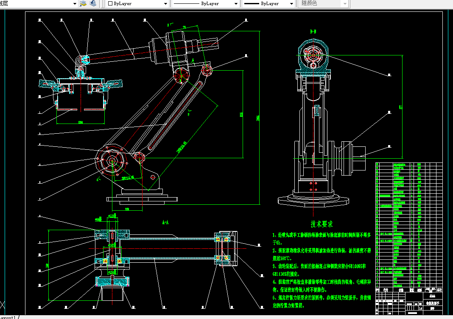Select the A-A section view label
The height and width of the screenshot is (319, 453).
coord(165,222)
